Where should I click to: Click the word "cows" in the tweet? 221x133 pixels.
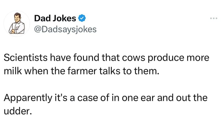(x=133, y=58)
